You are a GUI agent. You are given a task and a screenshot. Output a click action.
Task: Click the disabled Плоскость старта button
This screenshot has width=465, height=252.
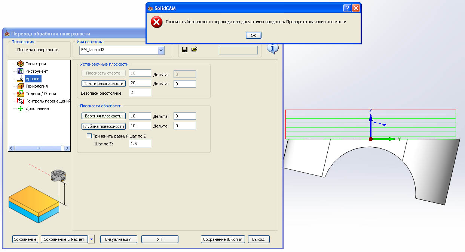coord(103,73)
